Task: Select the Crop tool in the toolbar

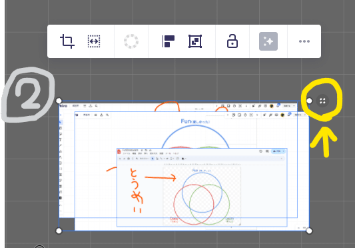Action: pos(67,41)
